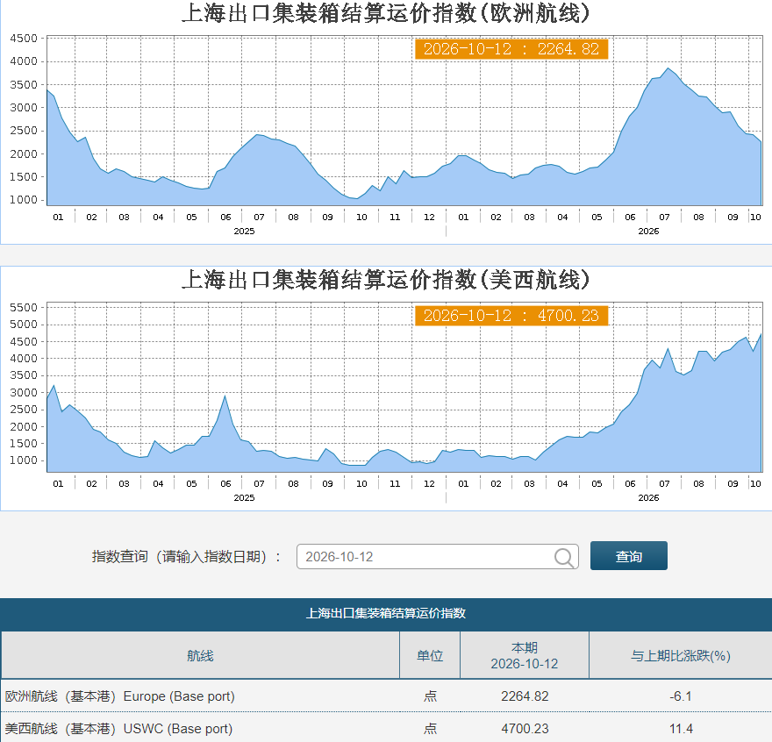Click the magnifier icon in date field
Screen dimensions: 772x742
pos(564,558)
